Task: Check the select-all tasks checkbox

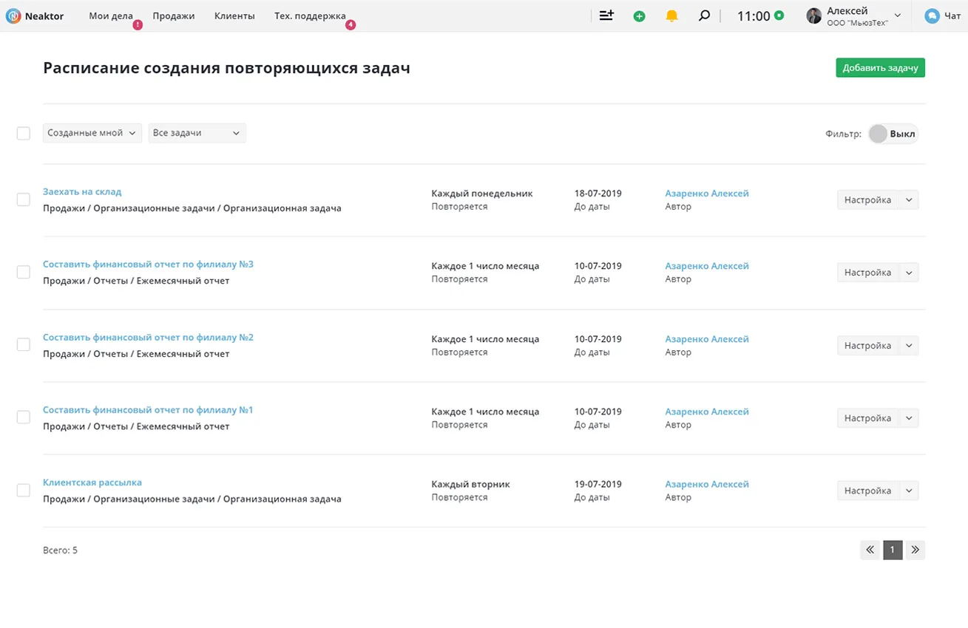Action: tap(24, 133)
